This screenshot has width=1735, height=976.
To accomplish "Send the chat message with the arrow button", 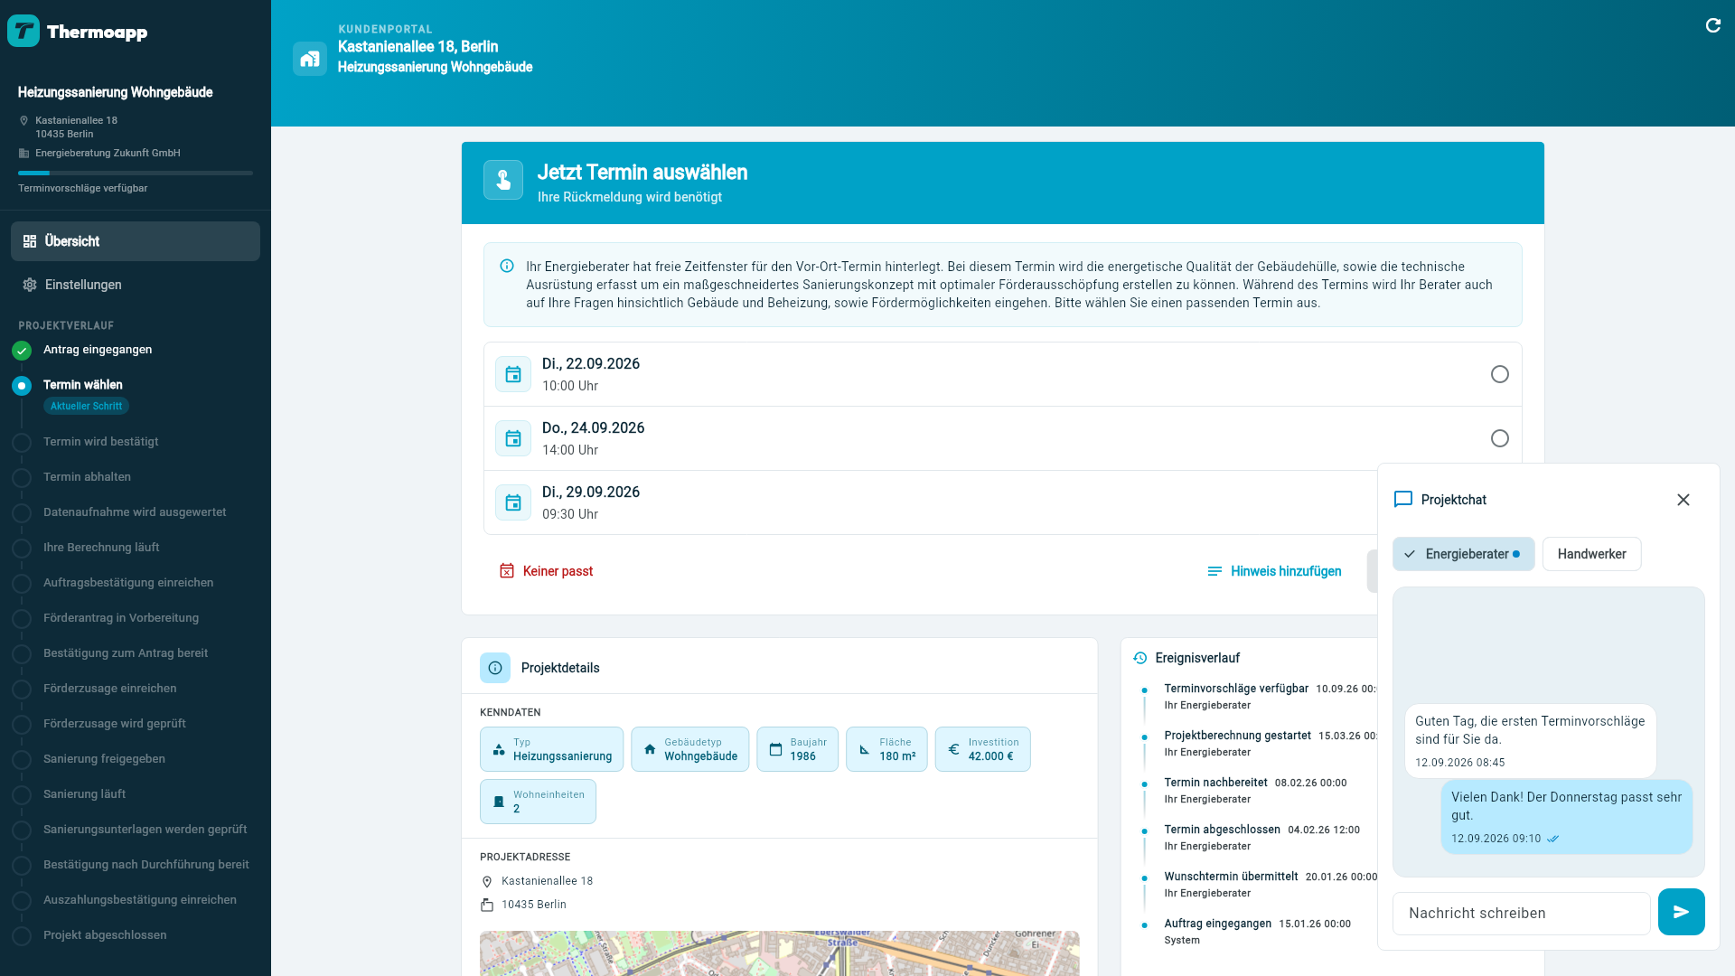I will (x=1682, y=913).
